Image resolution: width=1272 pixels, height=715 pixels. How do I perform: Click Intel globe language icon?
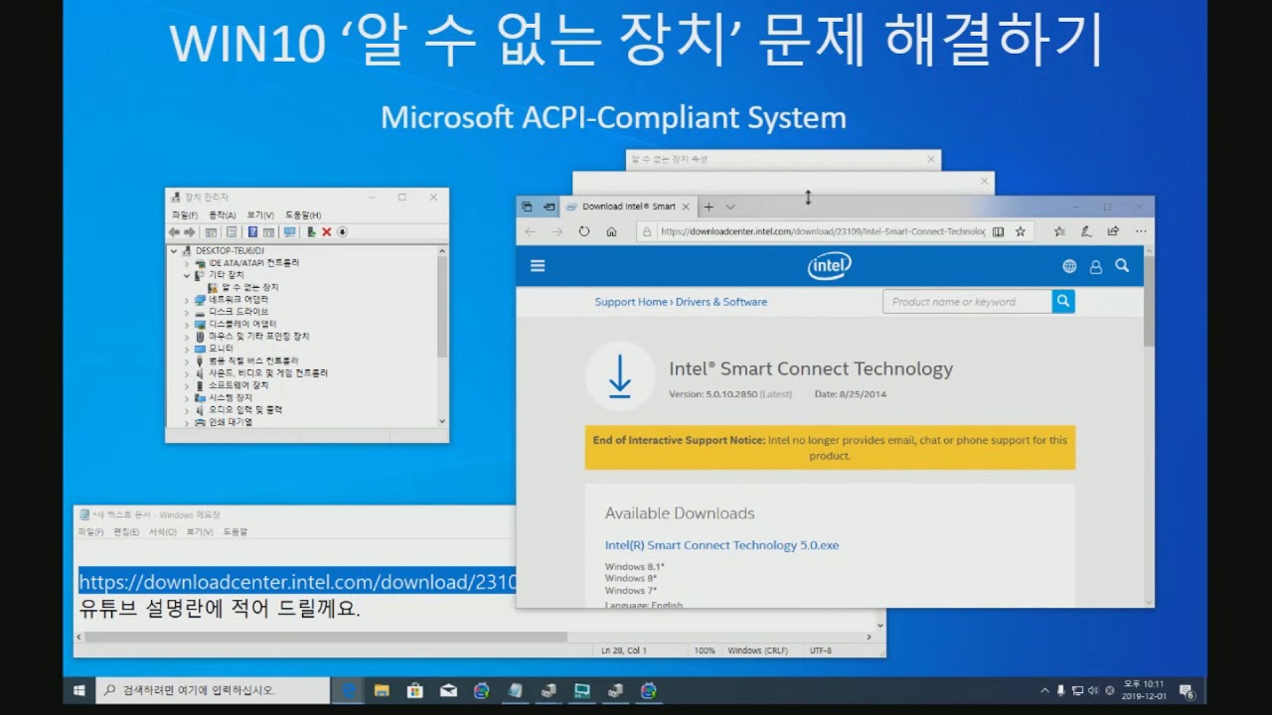click(1069, 266)
